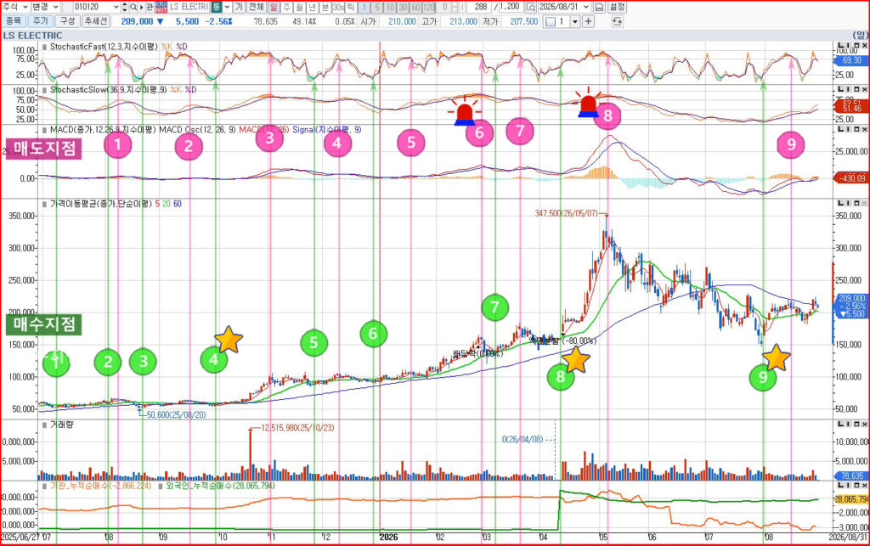Viewport: 870px width, 546px height.
Task: Close the StochasticFast indicator panel
Action: (863, 46)
